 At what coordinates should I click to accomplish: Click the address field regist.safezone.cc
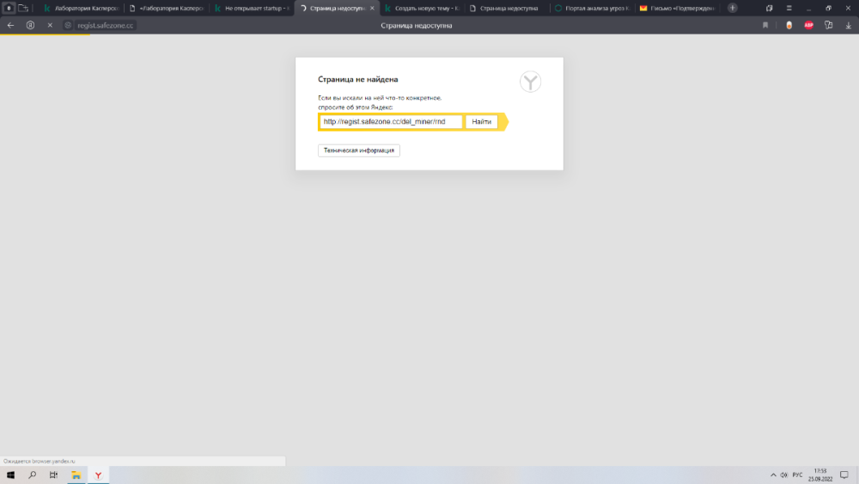105,25
